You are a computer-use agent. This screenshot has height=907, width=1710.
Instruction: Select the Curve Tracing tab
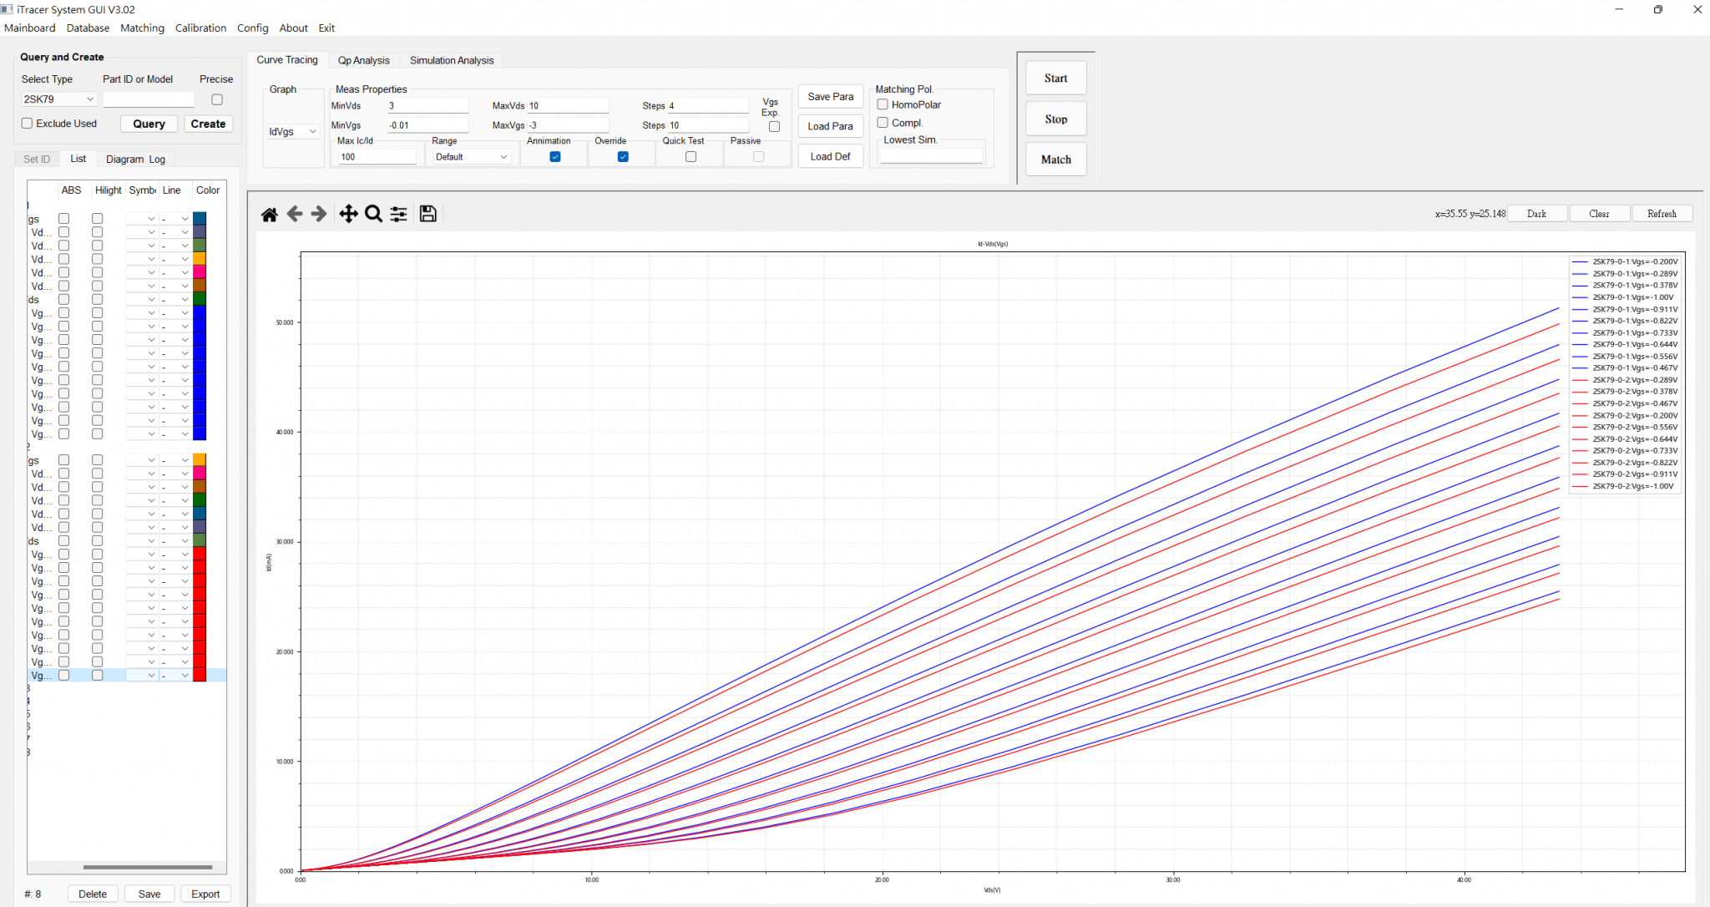point(287,59)
